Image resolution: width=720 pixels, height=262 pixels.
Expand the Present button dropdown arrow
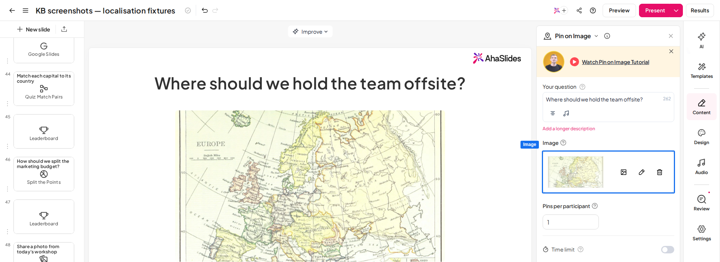pyautogui.click(x=676, y=10)
